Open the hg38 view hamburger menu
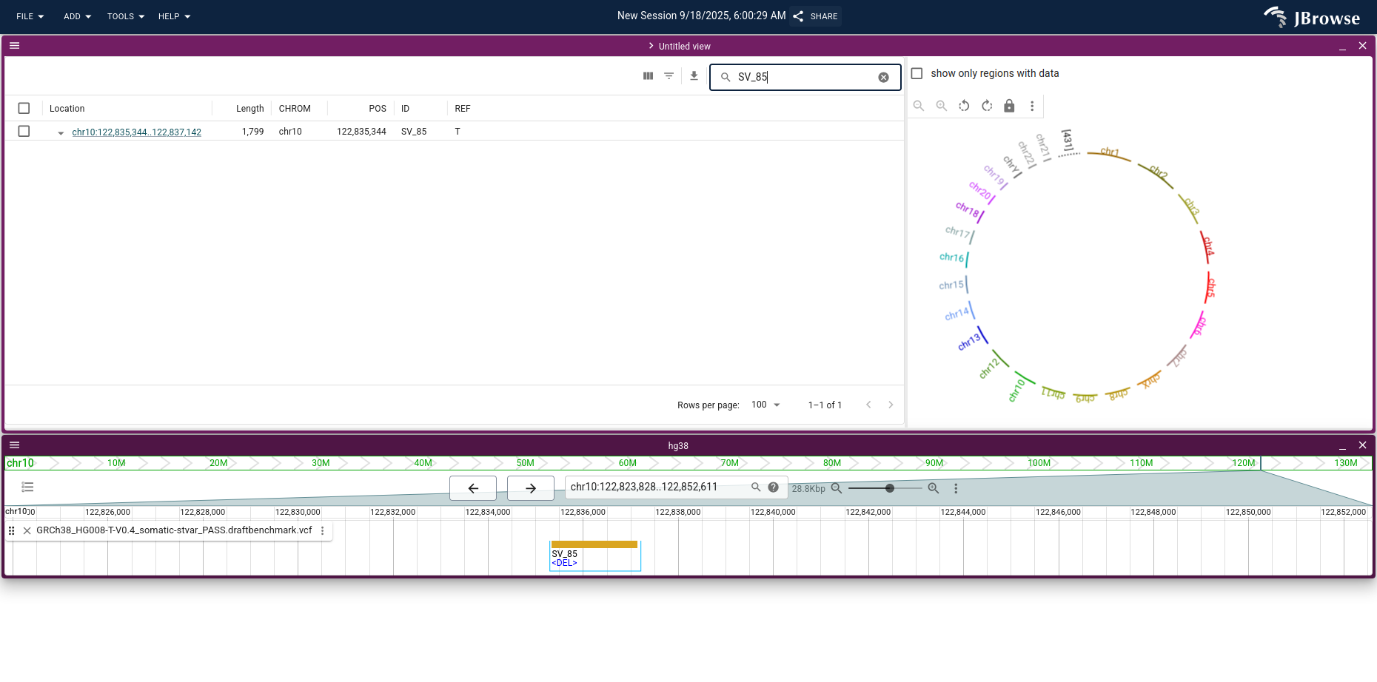 [x=15, y=445]
